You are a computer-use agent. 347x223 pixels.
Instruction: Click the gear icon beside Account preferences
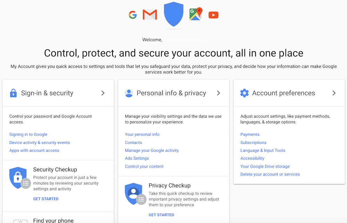pyautogui.click(x=244, y=93)
